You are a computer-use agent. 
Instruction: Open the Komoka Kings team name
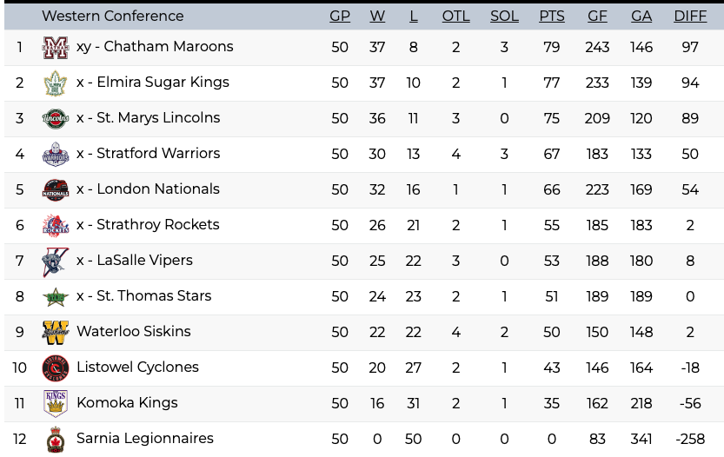127,403
